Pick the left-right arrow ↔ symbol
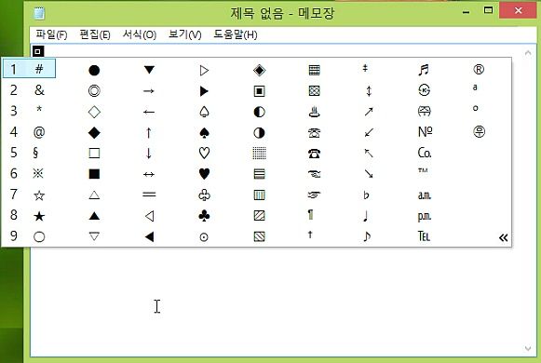Screen dimensions: 541x363 (149, 174)
